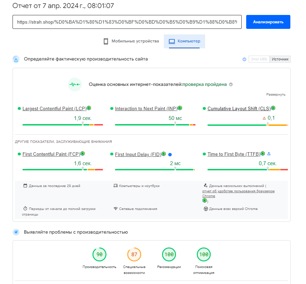Click the Производительность score gauge of 90

(x=99, y=254)
